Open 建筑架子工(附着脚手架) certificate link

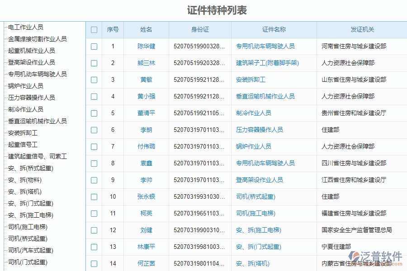(266, 63)
